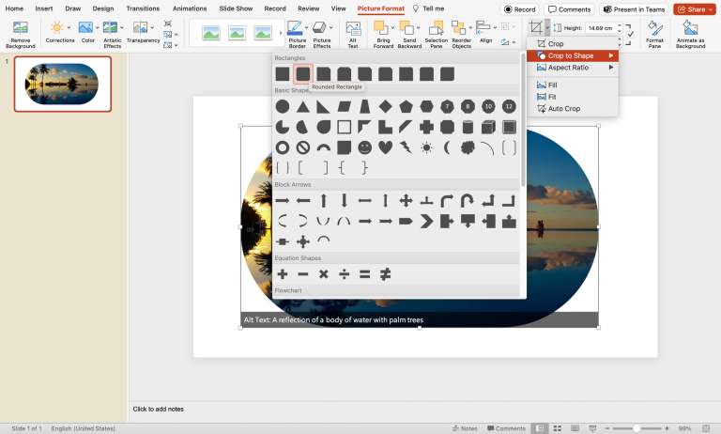Click the zoom slider handle
The height and width of the screenshot is (434, 721).
pyautogui.click(x=637, y=428)
